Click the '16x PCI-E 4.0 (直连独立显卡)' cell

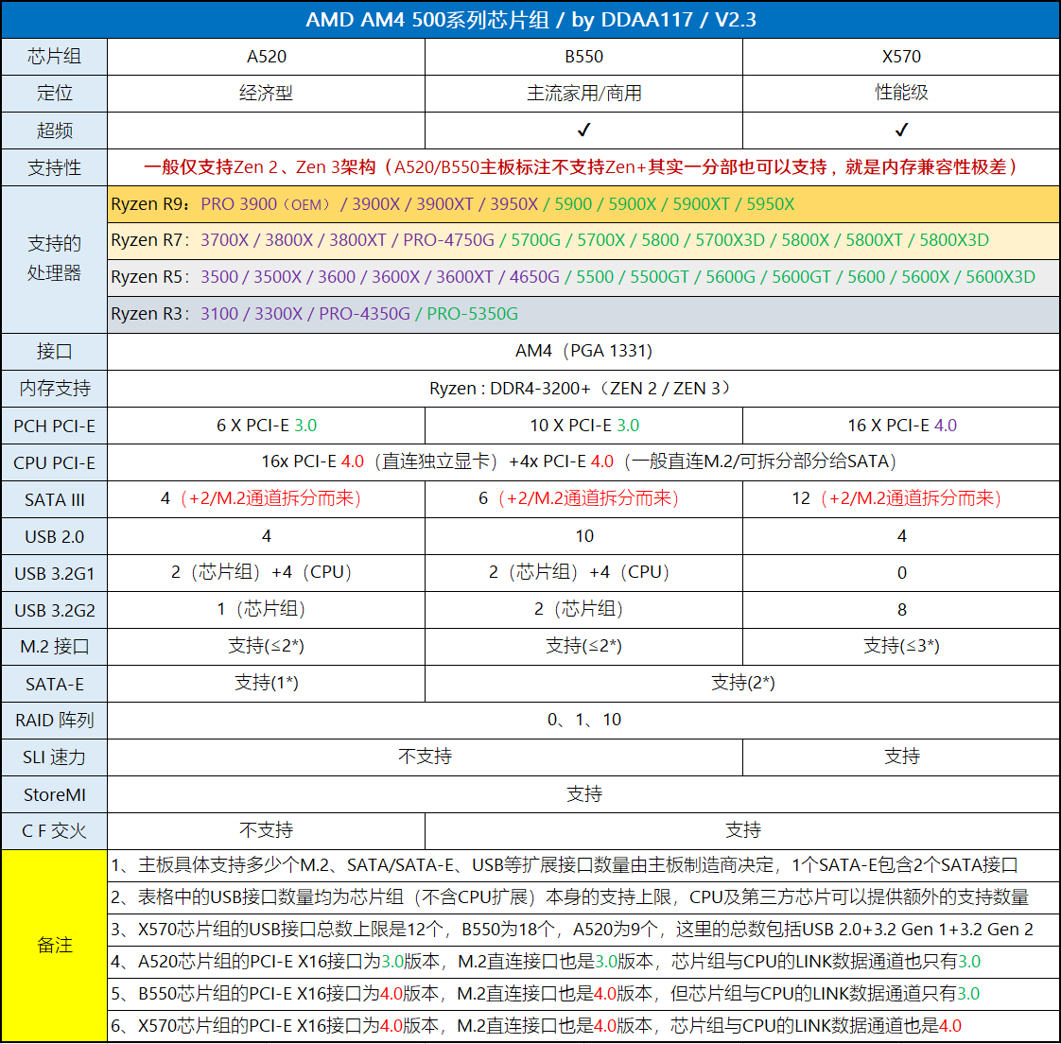(583, 462)
